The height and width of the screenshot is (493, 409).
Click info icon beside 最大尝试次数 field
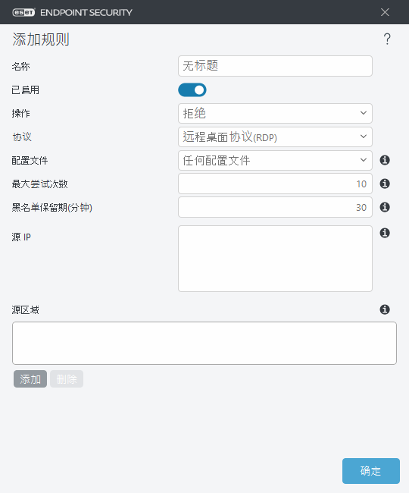tap(385, 184)
